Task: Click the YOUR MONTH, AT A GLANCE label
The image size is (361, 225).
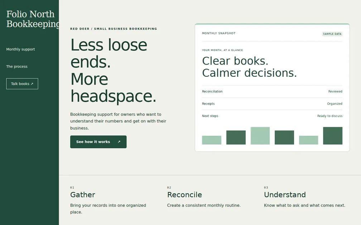Action: [x=222, y=50]
